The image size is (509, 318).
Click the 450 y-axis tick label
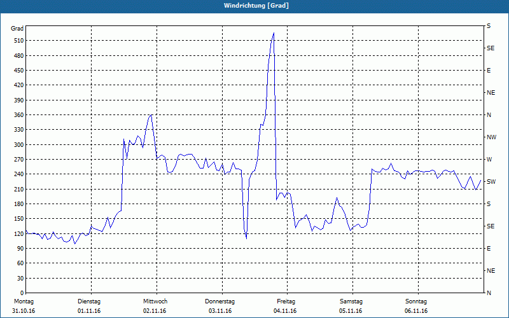pos(19,71)
